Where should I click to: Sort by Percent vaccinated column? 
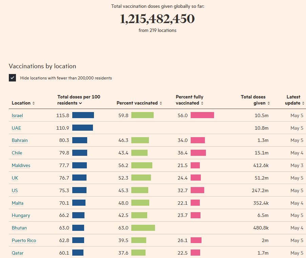[x=139, y=103]
